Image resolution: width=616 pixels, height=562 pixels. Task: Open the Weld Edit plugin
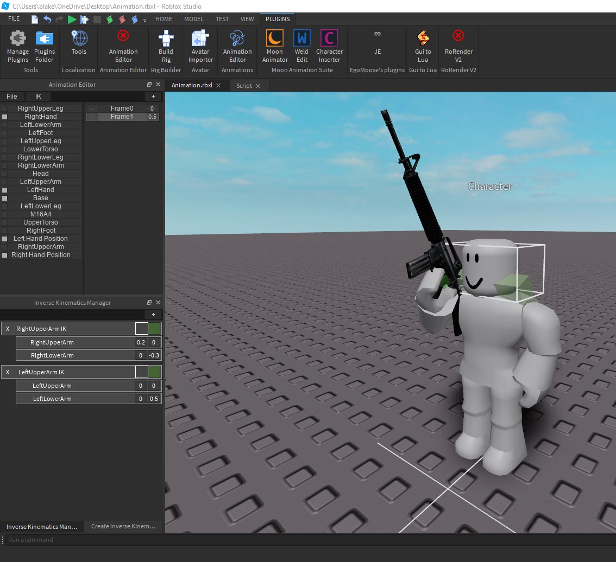click(x=301, y=46)
